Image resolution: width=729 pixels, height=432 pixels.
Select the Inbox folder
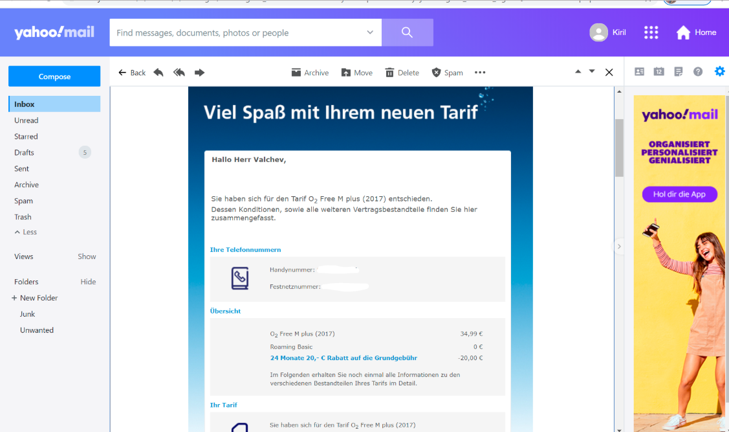54,104
